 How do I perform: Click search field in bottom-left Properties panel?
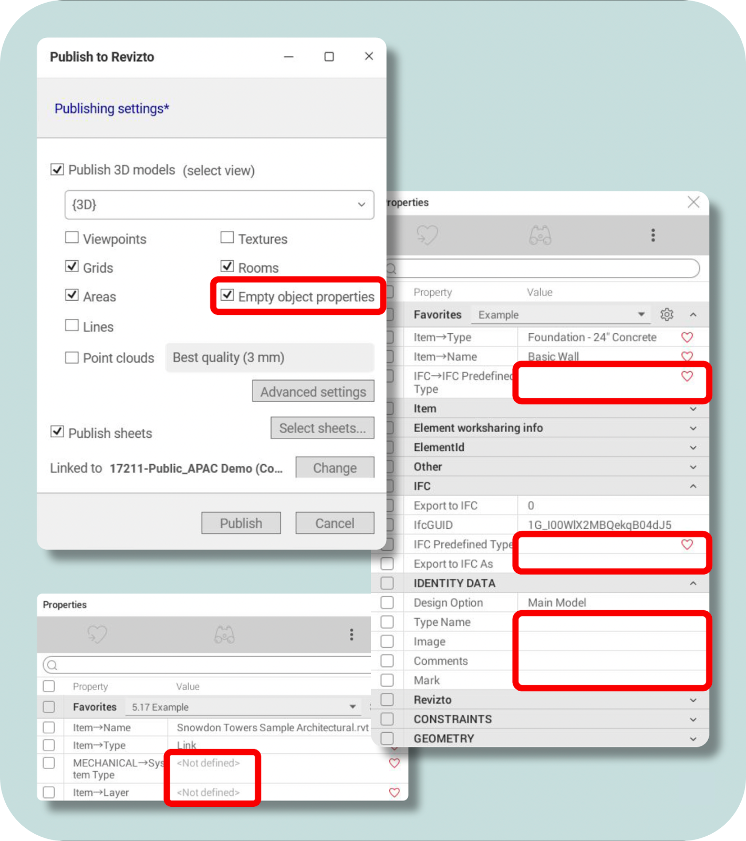point(207,665)
